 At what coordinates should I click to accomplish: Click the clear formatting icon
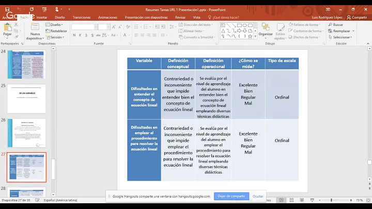click(x=128, y=27)
